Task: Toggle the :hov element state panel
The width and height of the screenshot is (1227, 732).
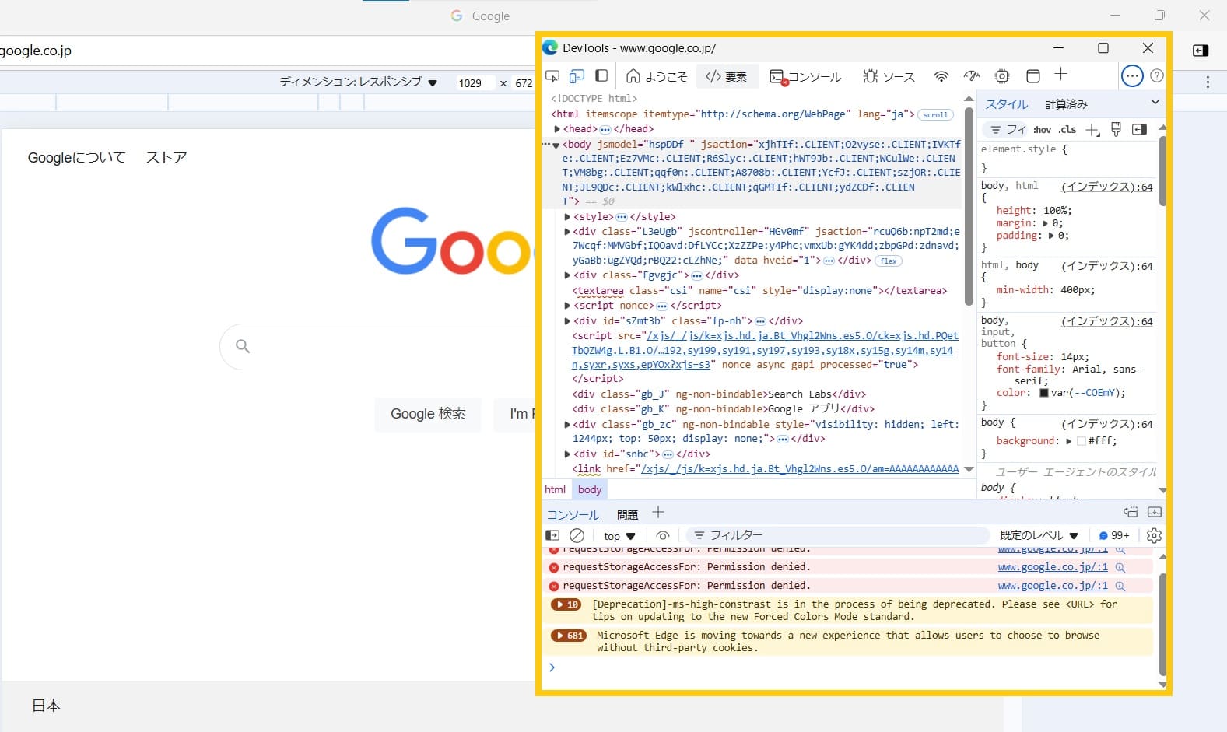Action: click(1042, 130)
